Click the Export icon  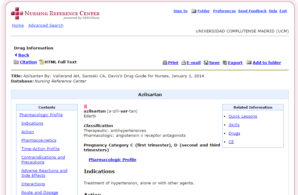(x=225, y=63)
